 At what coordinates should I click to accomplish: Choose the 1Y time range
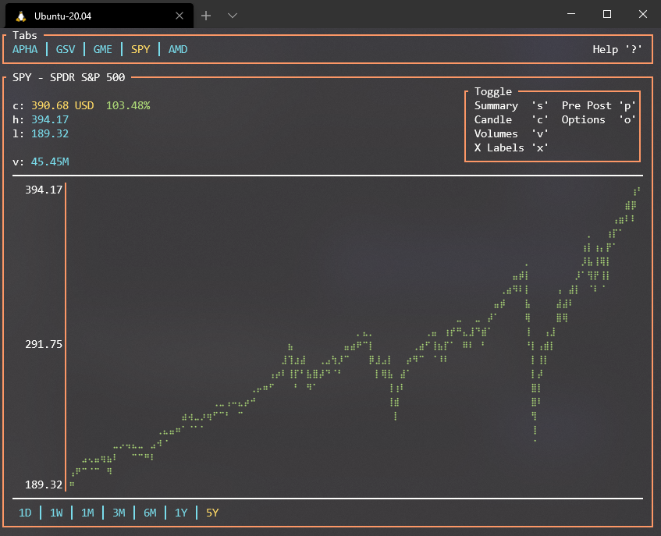click(181, 513)
